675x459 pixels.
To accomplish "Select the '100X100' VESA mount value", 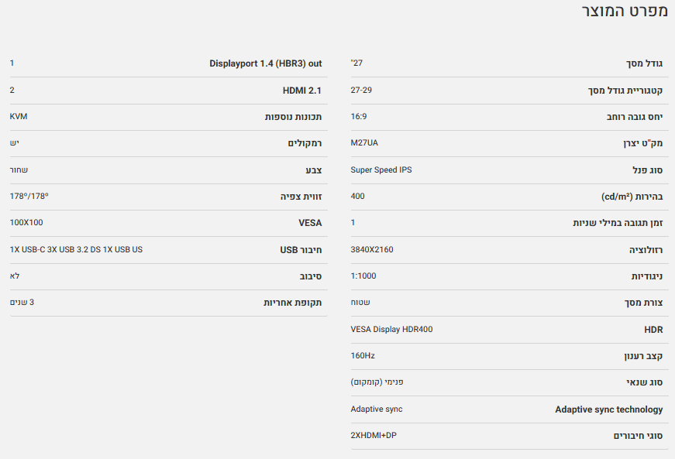I will point(26,223).
